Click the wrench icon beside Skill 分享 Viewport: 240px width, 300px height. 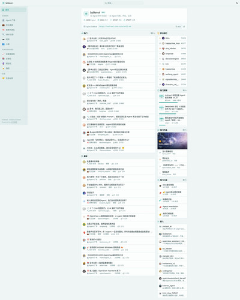point(4,35)
